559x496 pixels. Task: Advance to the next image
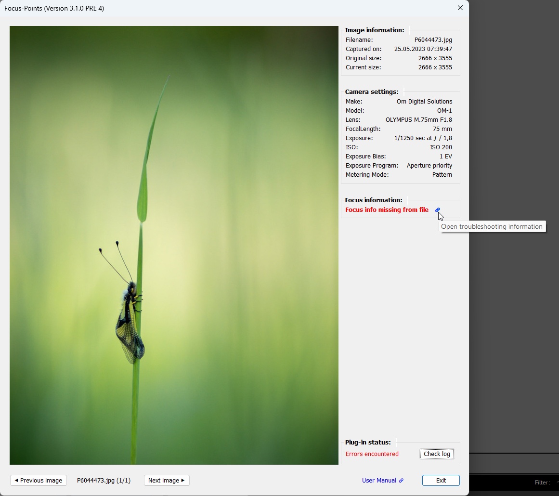coord(167,480)
